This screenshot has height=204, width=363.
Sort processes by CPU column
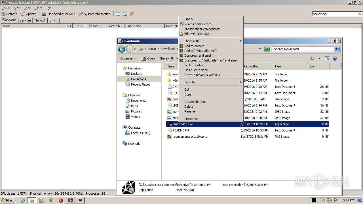79,26
